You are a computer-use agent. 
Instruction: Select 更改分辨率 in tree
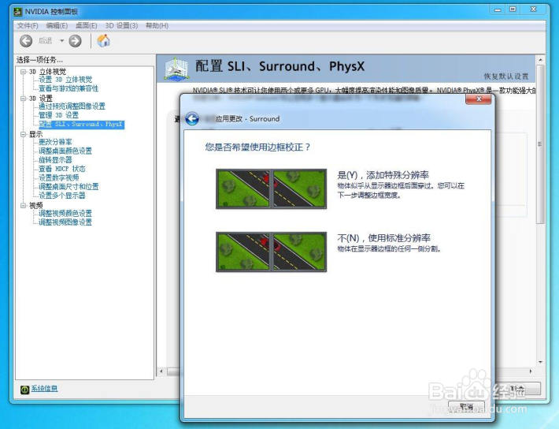[x=55, y=142]
